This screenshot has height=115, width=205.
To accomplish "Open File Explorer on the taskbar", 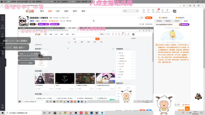I will pos(60,113).
